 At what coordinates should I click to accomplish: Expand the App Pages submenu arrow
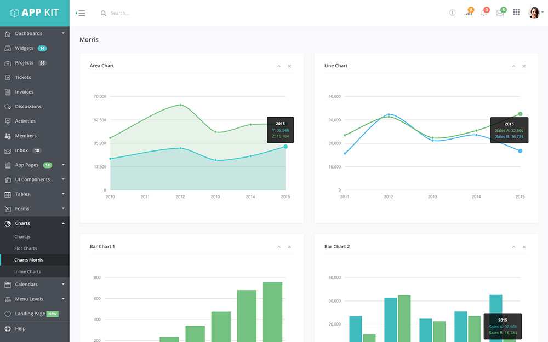tap(63, 165)
